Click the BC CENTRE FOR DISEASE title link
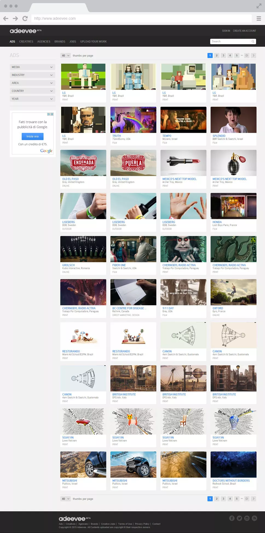This screenshot has width=265, height=533. click(129, 308)
